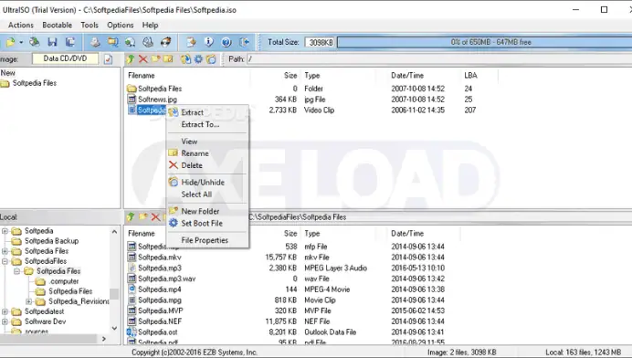Open the dropdown arrow next to Open icon

[21, 42]
